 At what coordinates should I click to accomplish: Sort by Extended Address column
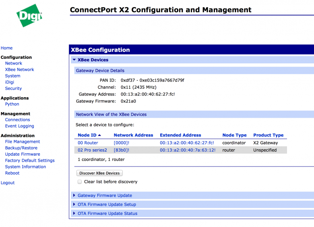pyautogui.click(x=180, y=135)
